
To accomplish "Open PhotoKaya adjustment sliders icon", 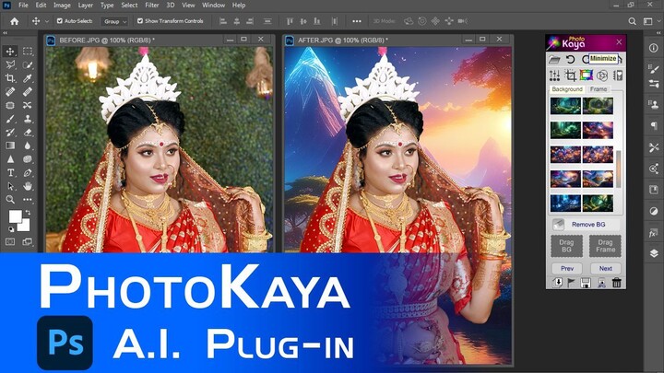I will click(x=554, y=76).
